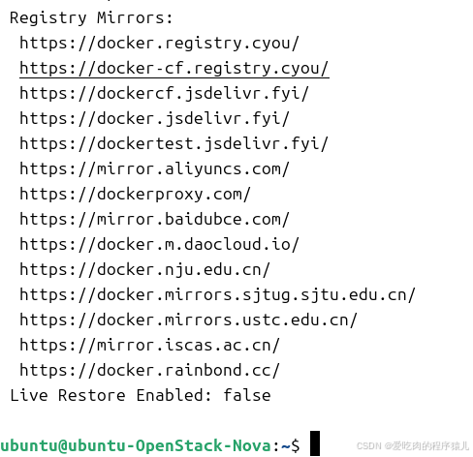Open the mirror.iscas.ac.cn URL
This screenshot has width=473, height=457.
[149, 346]
